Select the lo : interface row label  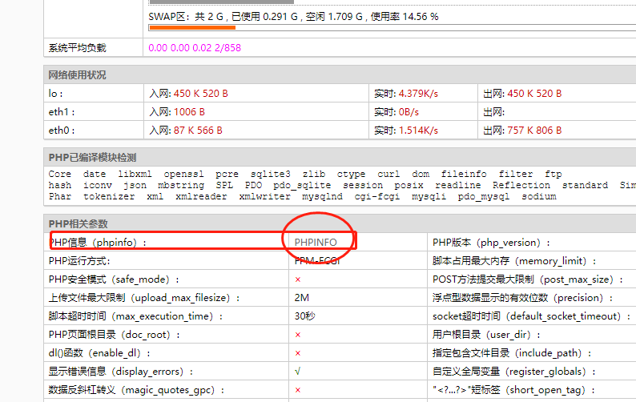pyautogui.click(x=55, y=94)
